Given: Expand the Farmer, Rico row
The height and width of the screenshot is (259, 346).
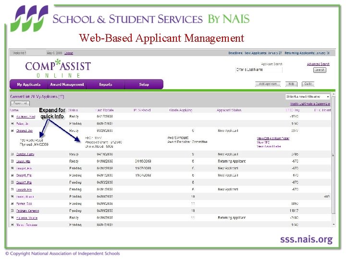Looking at the screenshot, I should point(12,203).
